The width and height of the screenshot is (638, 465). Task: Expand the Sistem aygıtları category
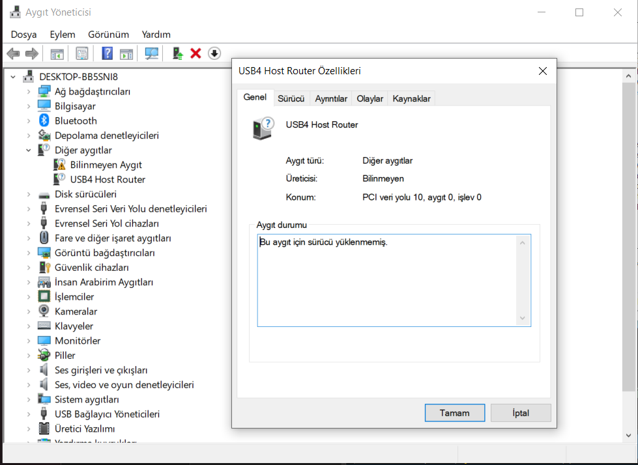coord(29,399)
